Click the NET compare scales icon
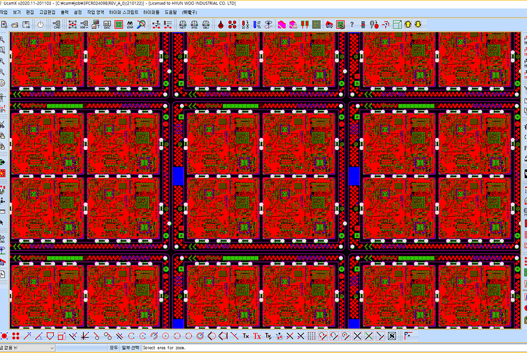The width and height of the screenshot is (527, 353). pos(182,25)
